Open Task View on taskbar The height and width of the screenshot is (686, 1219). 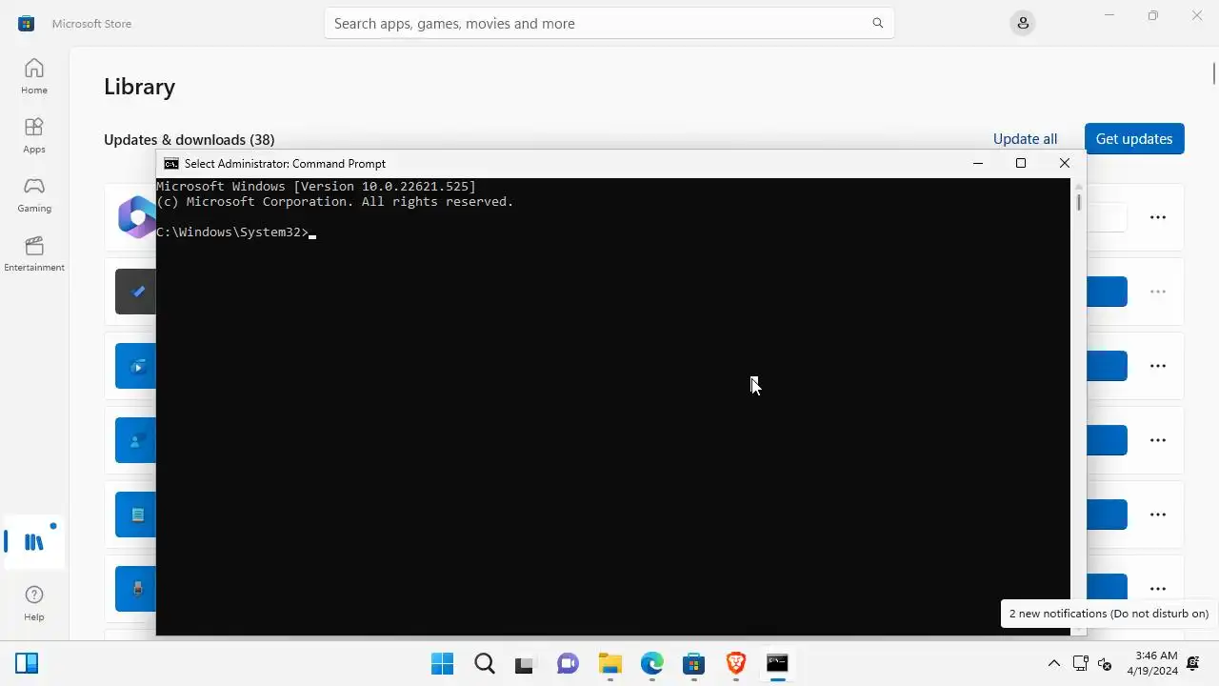[x=525, y=663]
